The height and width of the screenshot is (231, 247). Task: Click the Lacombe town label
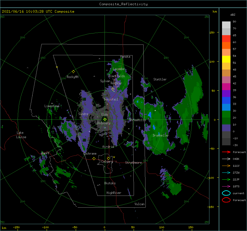pyautogui.click(x=119, y=69)
